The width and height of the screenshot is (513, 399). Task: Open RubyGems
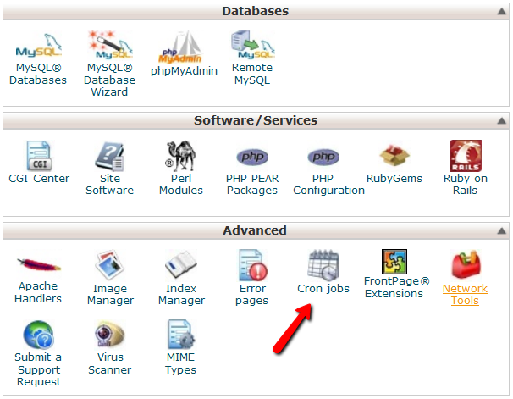click(394, 156)
